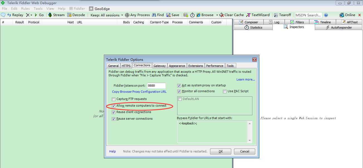
Task: Click the blue help icon
Action: click(x=326, y=15)
